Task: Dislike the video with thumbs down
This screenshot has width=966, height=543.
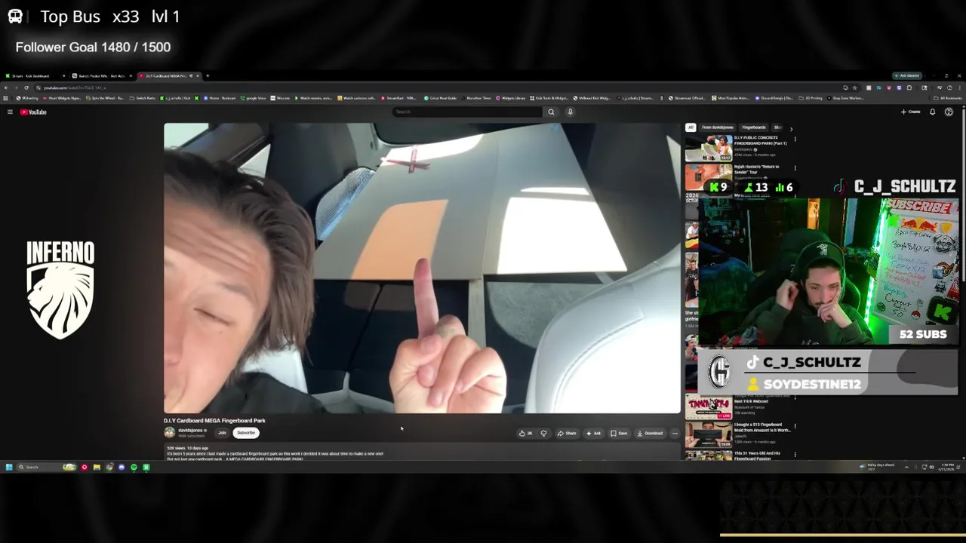Action: 544,433
